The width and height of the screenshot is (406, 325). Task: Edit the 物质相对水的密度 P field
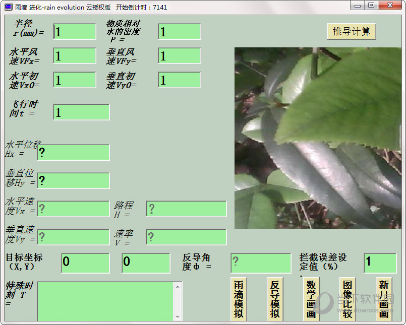click(x=180, y=32)
